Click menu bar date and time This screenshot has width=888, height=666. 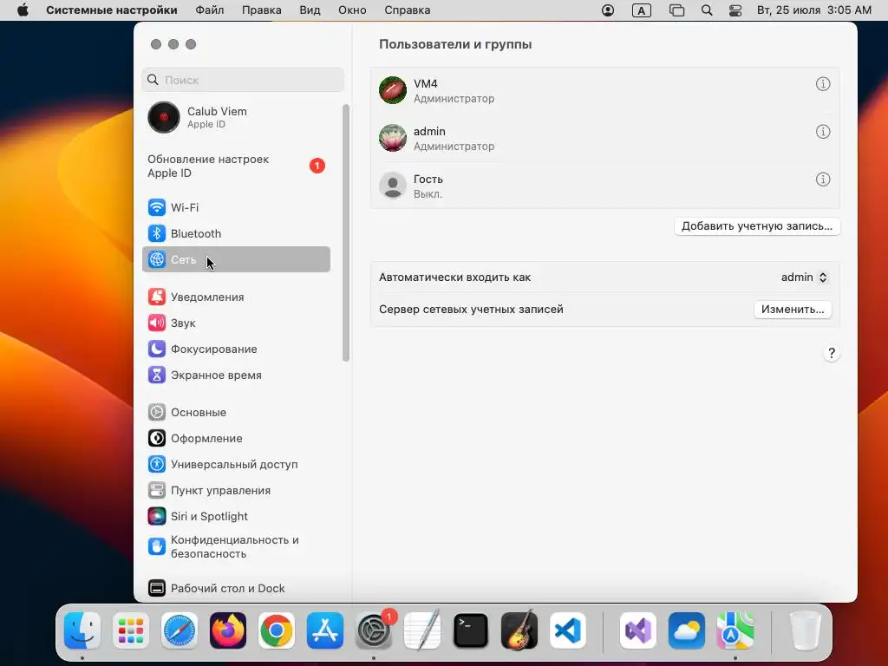click(813, 10)
